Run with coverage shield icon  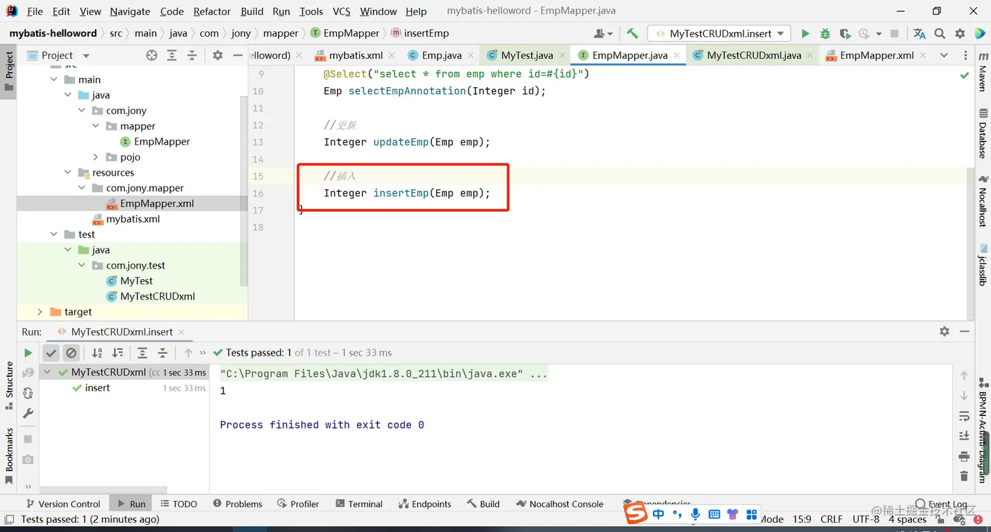point(845,33)
